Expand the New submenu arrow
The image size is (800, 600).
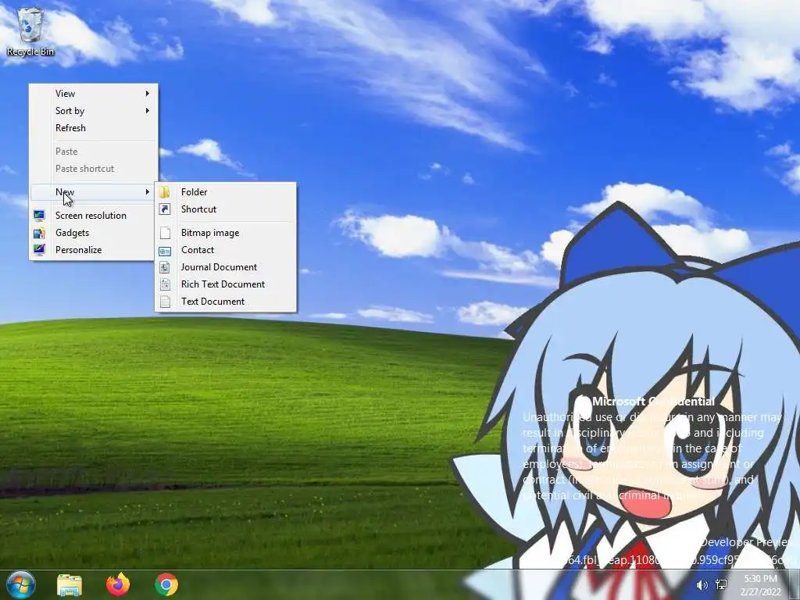tap(147, 192)
